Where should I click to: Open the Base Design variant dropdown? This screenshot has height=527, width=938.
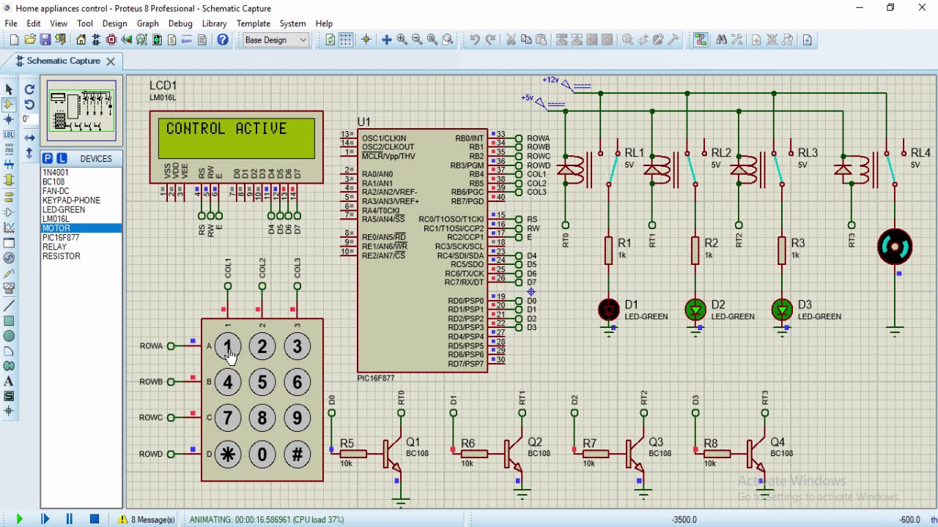[x=276, y=40]
